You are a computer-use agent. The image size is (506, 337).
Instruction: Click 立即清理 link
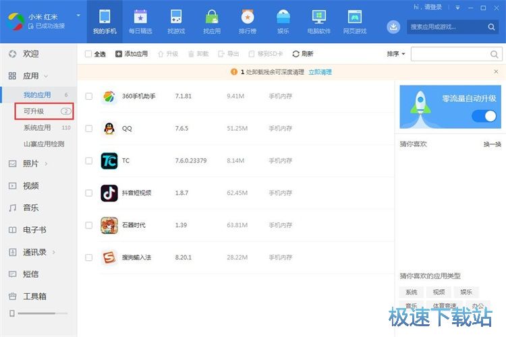320,72
